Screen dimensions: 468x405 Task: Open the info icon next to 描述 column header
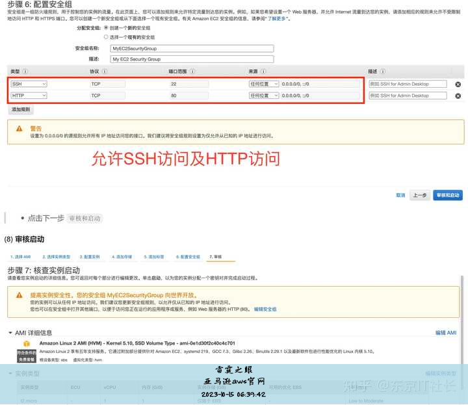click(383, 72)
